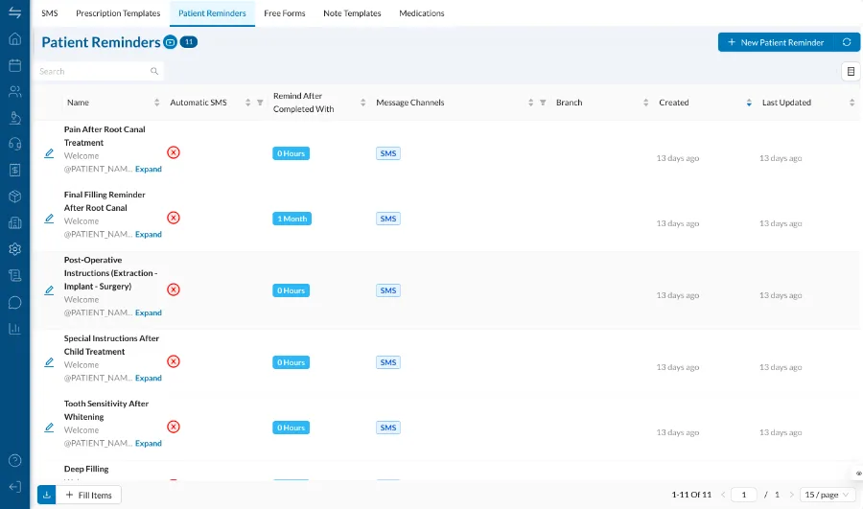Click the search magnifier icon
The image size is (863, 509).
click(x=154, y=71)
